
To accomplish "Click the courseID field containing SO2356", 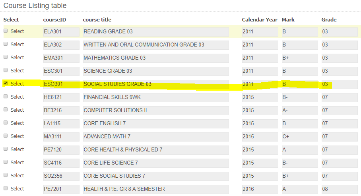I will point(61,176).
